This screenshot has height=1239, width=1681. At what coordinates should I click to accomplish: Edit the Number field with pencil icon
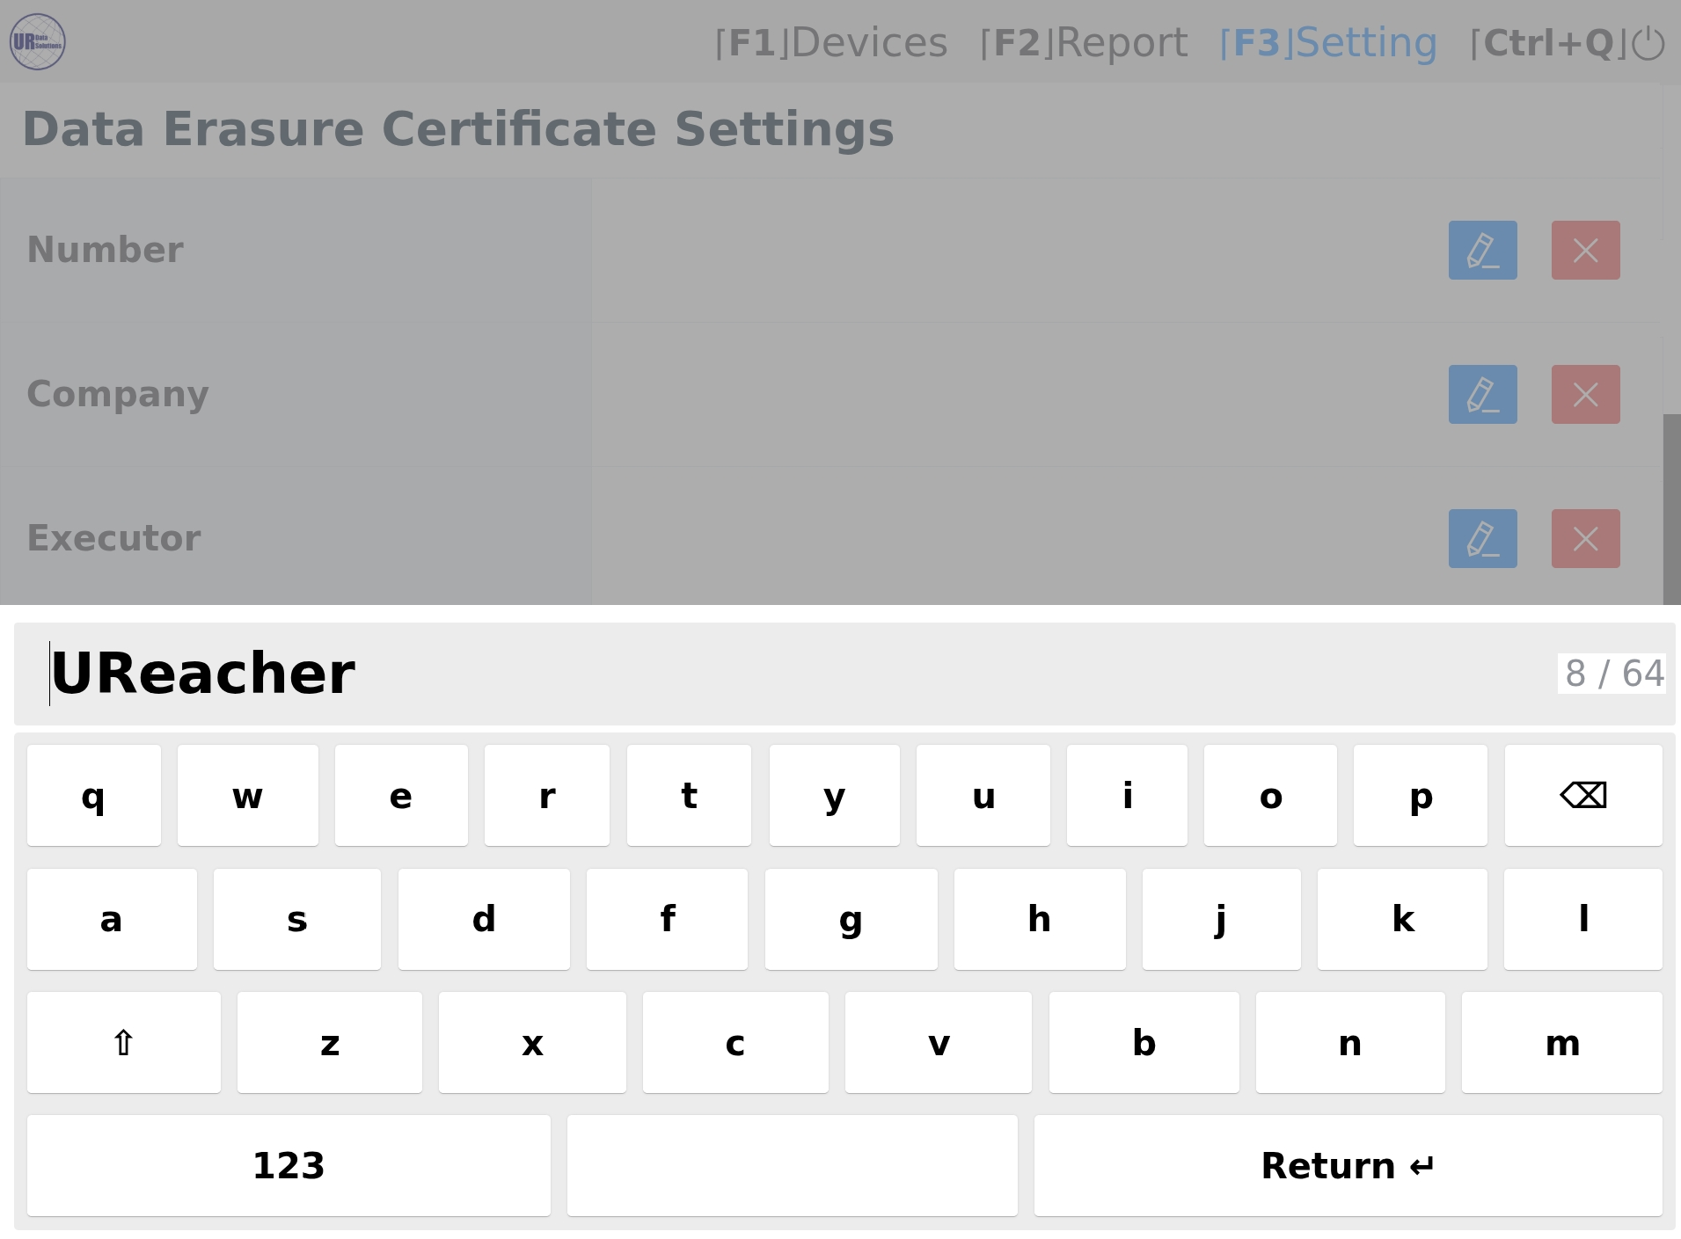pyautogui.click(x=1482, y=251)
